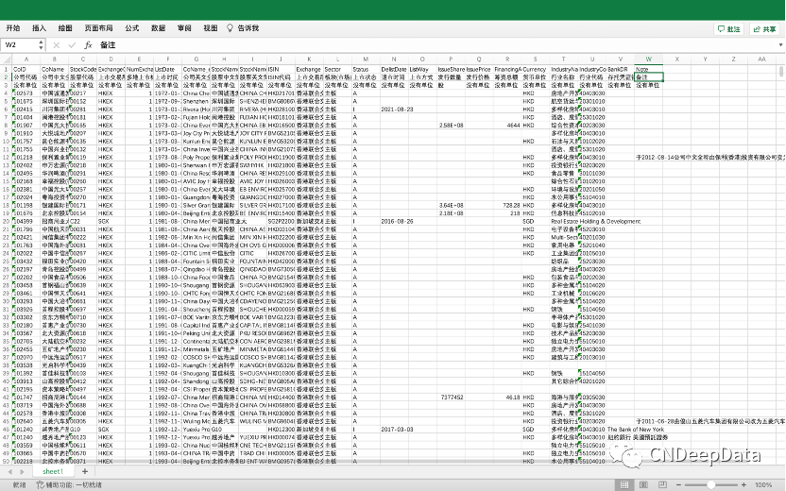This screenshot has height=491, width=786.
Task: Open the 视图 ribbon tab
Action: coord(211,28)
